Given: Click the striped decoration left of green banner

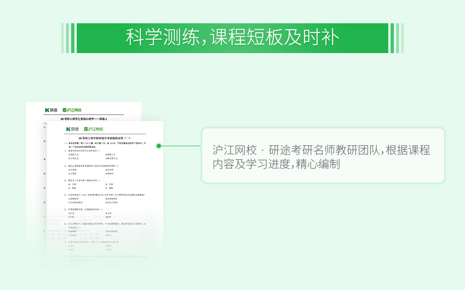Looking at the screenshot, I should pos(68,38).
